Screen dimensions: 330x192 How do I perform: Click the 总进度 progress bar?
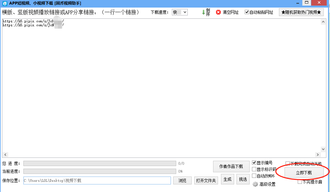point(100,163)
